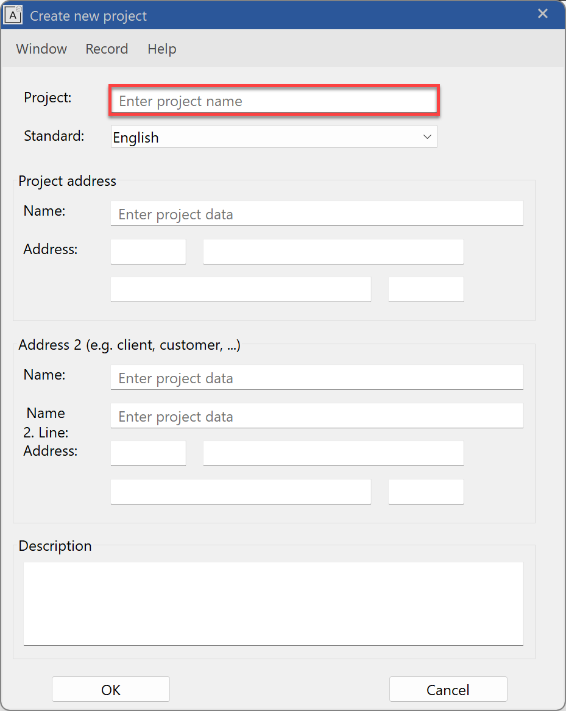566x711 pixels.
Task: Close the Create new project dialog
Action: (x=542, y=14)
